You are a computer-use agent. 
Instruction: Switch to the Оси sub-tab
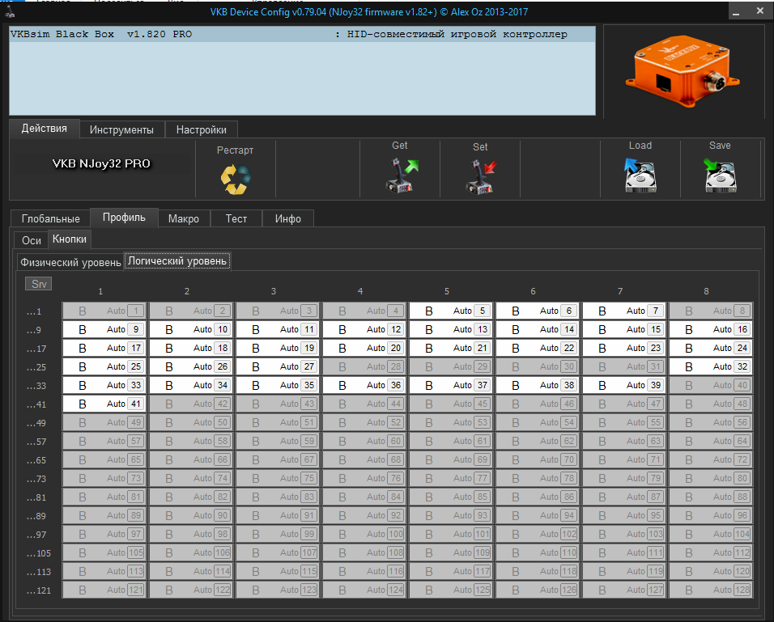[x=31, y=240]
